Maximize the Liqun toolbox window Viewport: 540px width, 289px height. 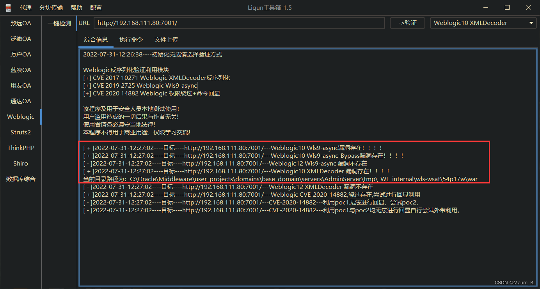(x=507, y=7)
